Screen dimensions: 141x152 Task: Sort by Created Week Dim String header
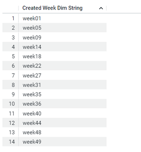tap(53, 8)
